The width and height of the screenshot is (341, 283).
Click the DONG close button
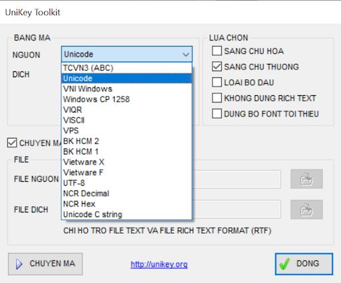304,264
